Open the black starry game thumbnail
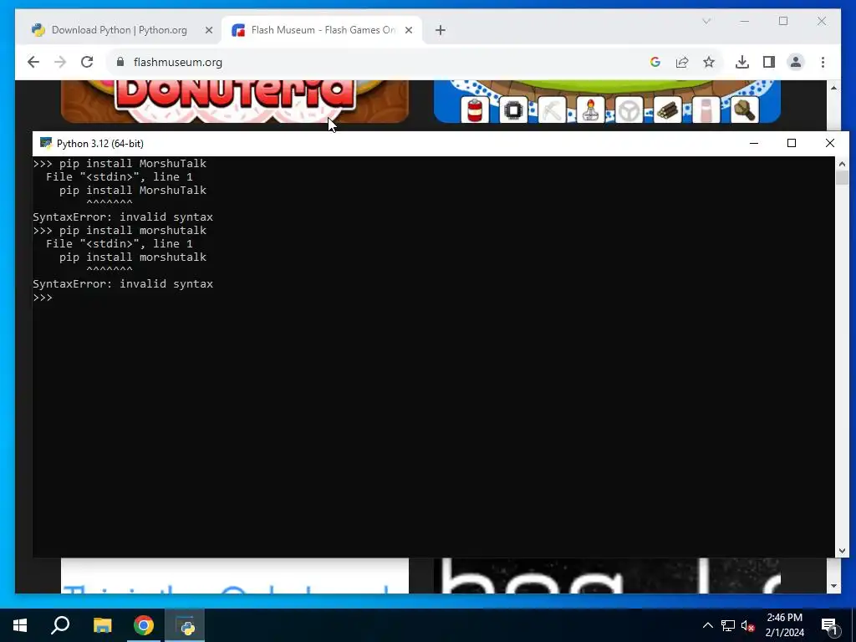The height and width of the screenshot is (642, 856). (607, 575)
